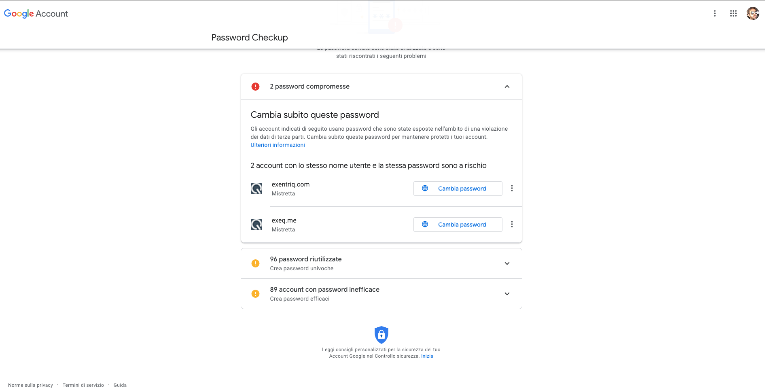Viewport: 765px width, 388px height.
Task: Collapse the 2 password compromesse section
Action: (x=507, y=87)
